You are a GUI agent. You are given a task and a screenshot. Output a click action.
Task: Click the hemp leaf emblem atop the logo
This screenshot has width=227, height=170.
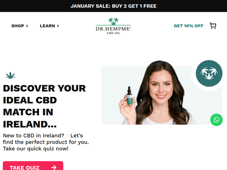(x=113, y=21)
